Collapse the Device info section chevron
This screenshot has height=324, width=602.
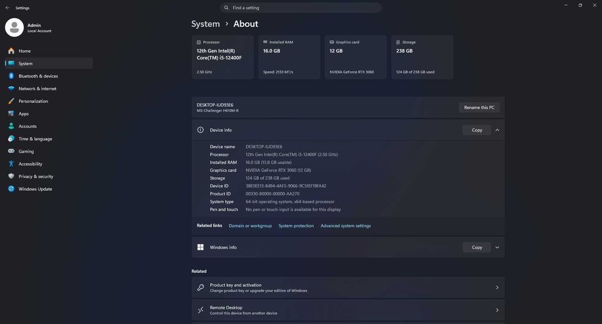click(x=497, y=130)
